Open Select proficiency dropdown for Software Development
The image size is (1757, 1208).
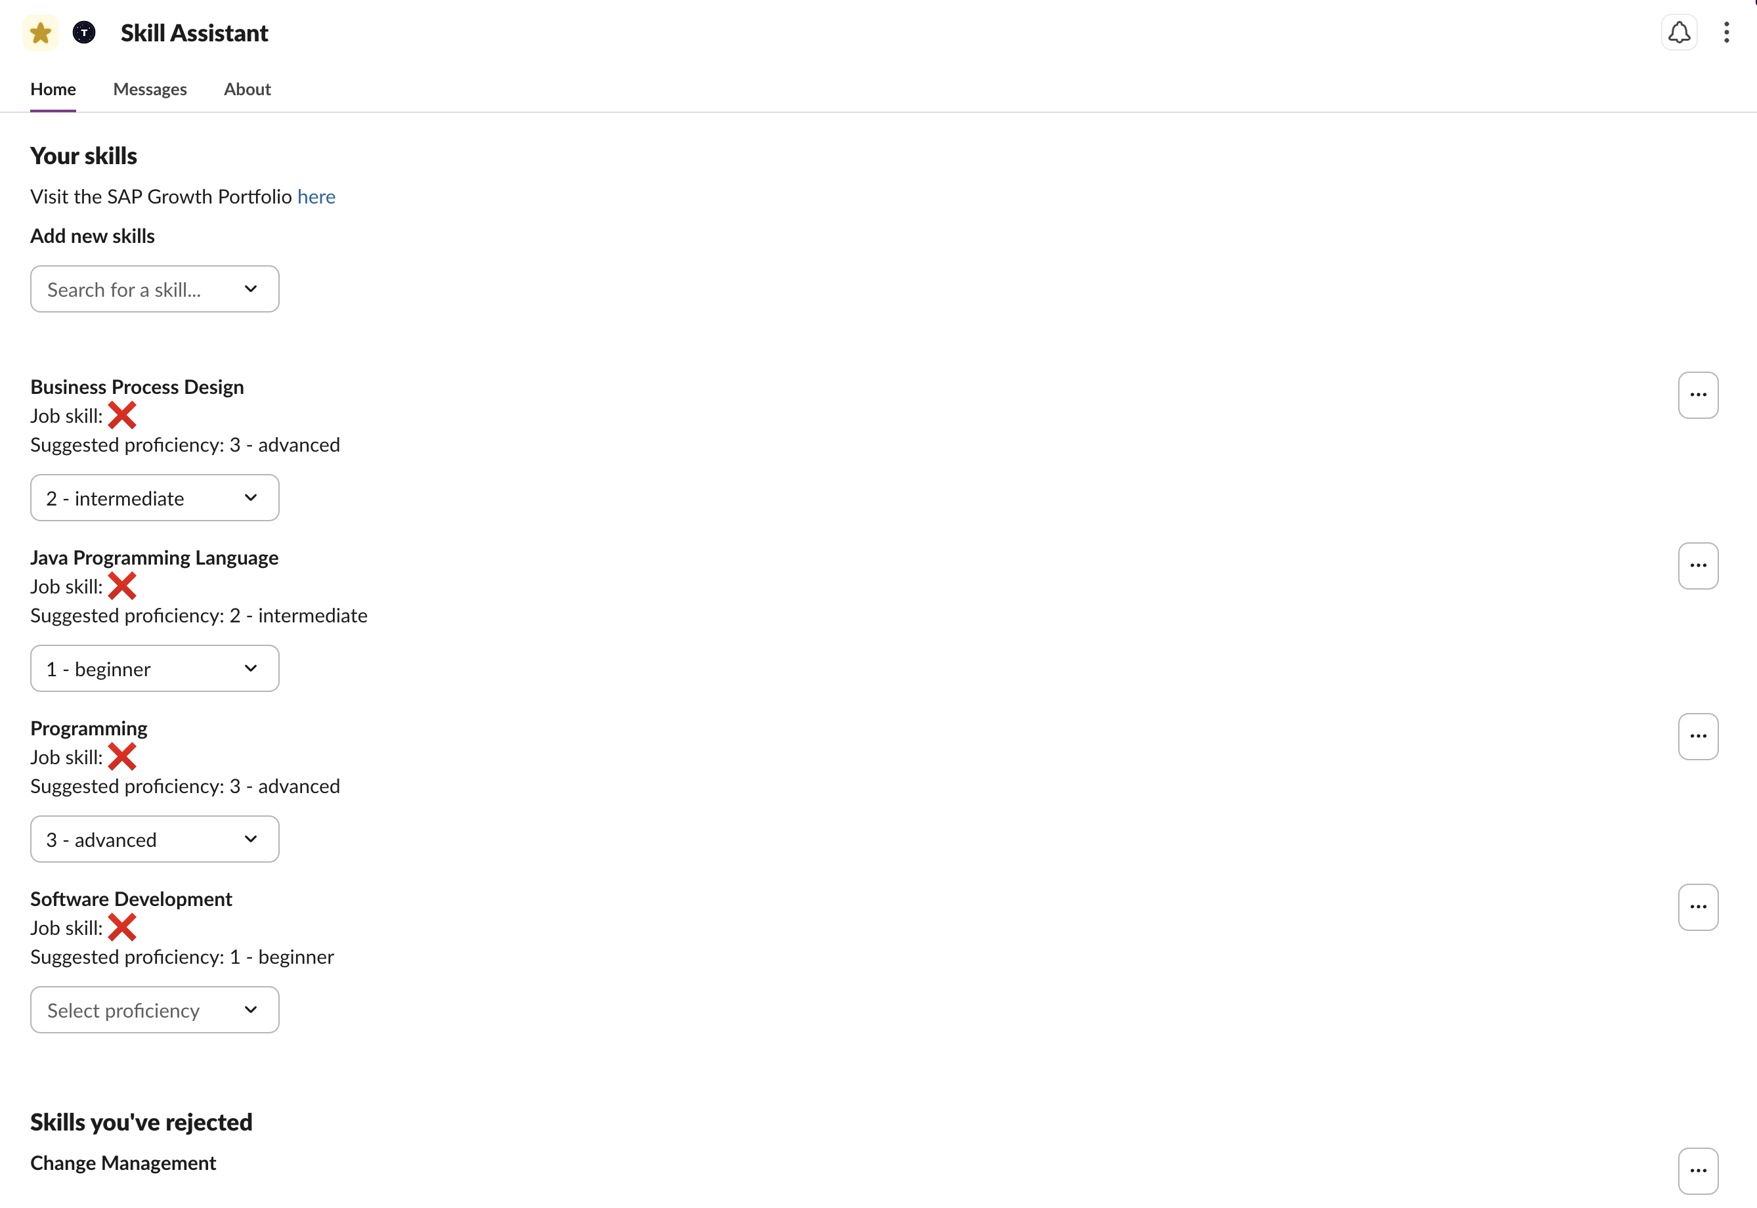(154, 1010)
